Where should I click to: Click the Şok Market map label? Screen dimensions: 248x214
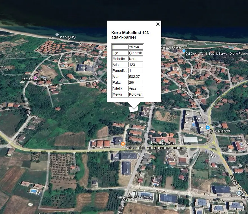(x=220, y=131)
